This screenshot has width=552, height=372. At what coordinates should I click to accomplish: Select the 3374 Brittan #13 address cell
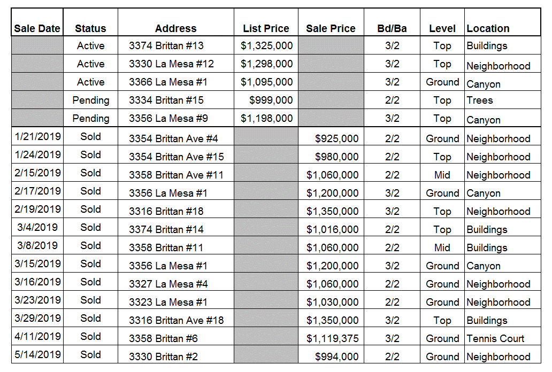coord(166,46)
